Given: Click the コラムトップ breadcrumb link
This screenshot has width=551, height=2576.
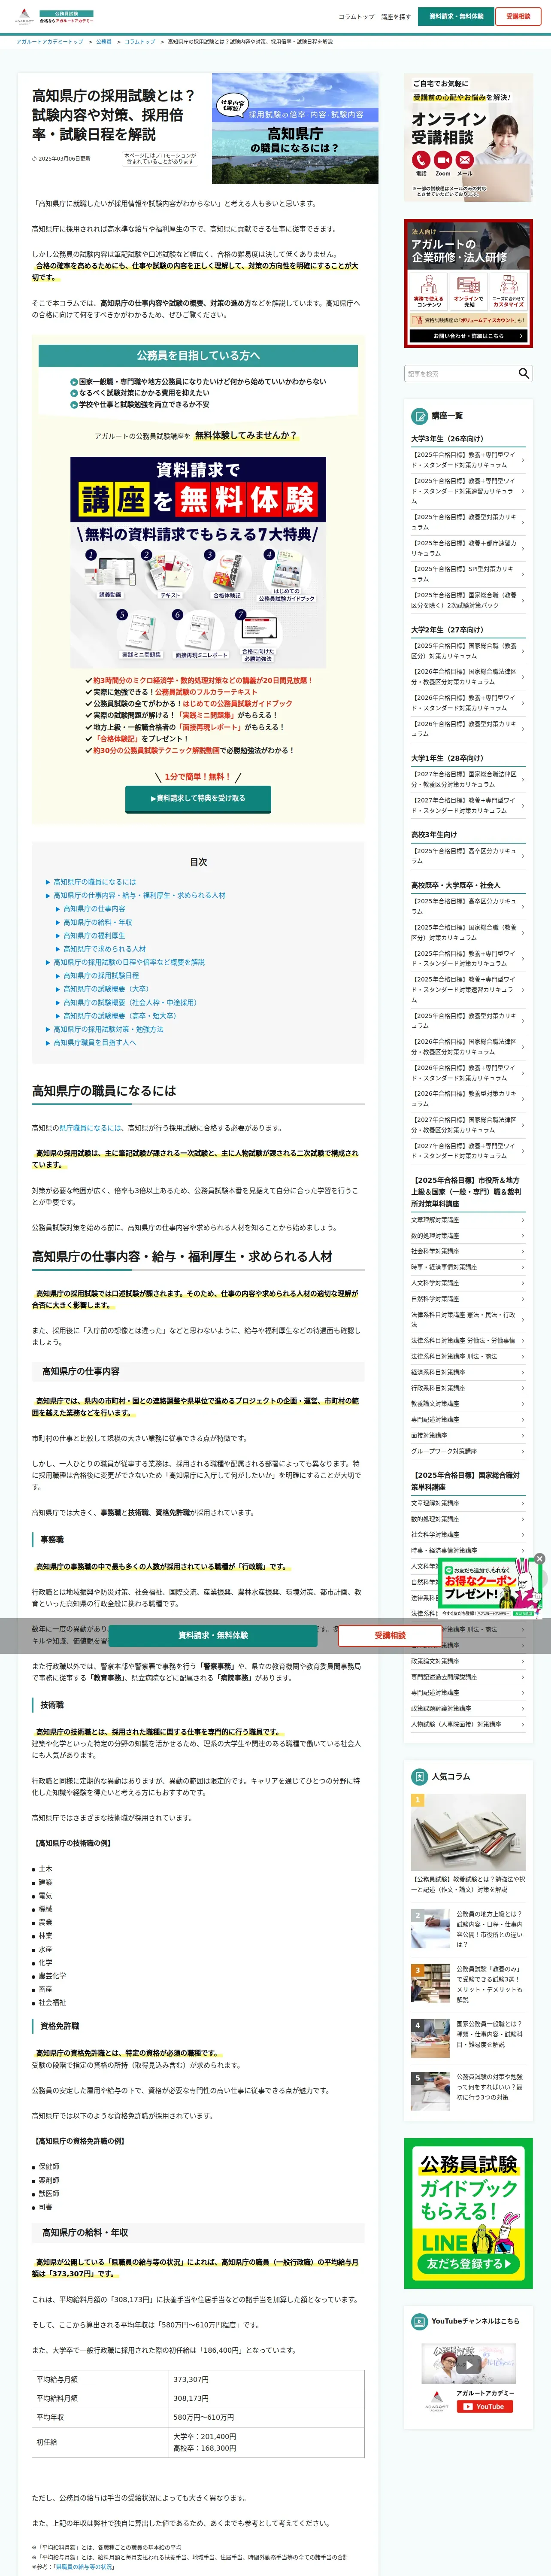Looking at the screenshot, I should pyautogui.click(x=140, y=42).
